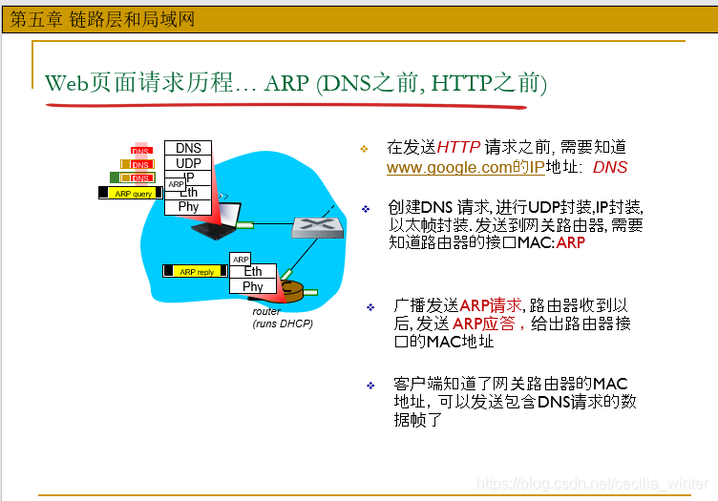Click the small ARP box on laptop stack
The height and width of the screenshot is (501, 718).
[x=176, y=184]
